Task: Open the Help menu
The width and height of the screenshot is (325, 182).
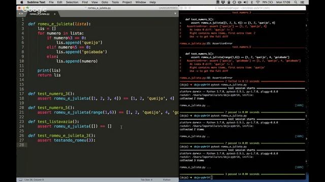Action: tap(152, 2)
